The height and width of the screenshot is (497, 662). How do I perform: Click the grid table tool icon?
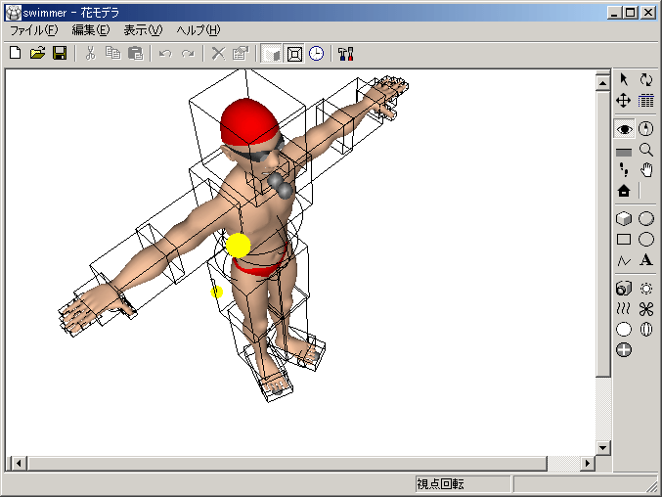pos(646,101)
